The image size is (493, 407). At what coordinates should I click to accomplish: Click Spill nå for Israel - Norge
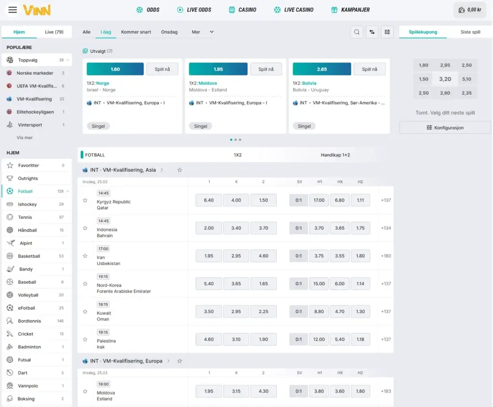(x=162, y=69)
